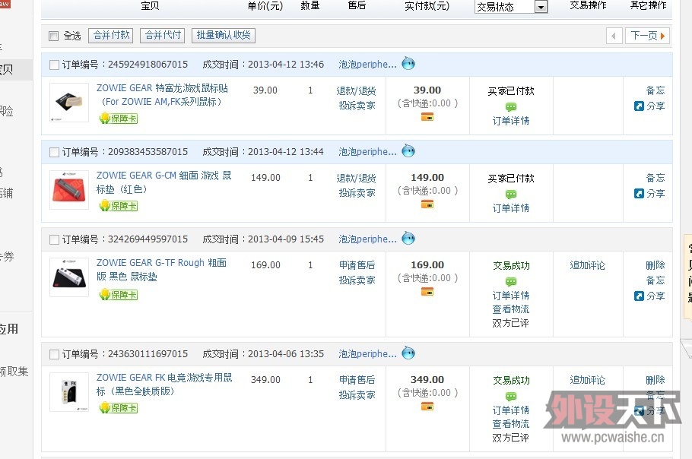Image resolution: width=692 pixels, height=459 pixels.
Task: Chat with seller via Wangwang icon, order 209383453587015
Action: pos(408,150)
